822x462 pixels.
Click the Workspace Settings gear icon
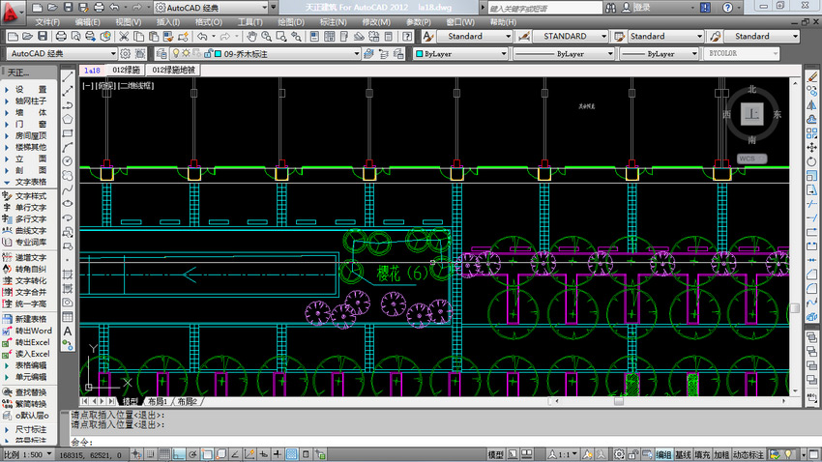[x=126, y=53]
